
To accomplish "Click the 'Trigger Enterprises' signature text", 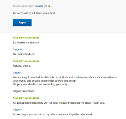I will tap(24, 91).
